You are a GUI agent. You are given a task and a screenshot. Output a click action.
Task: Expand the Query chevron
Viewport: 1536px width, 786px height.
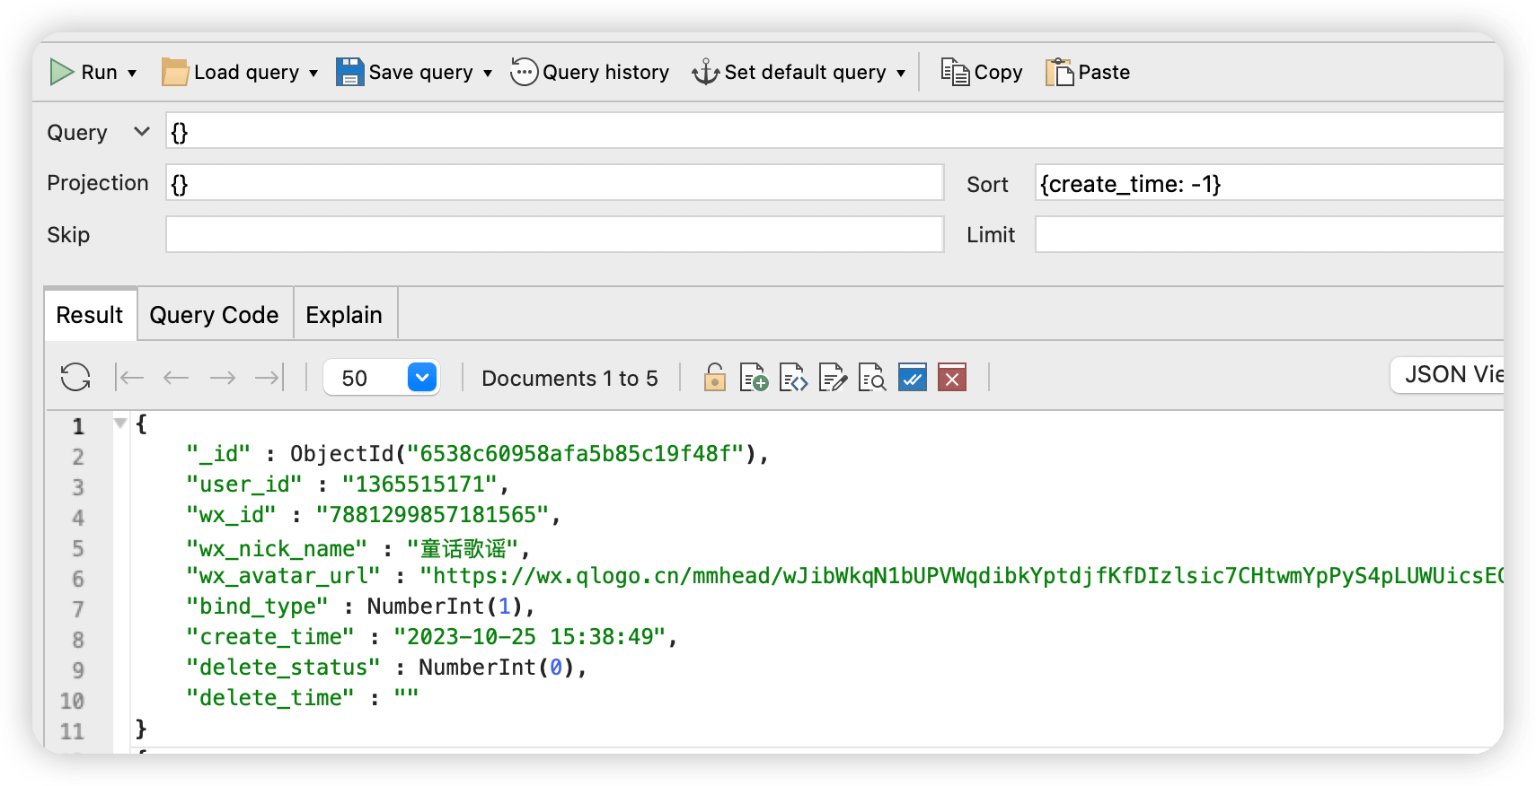[141, 132]
